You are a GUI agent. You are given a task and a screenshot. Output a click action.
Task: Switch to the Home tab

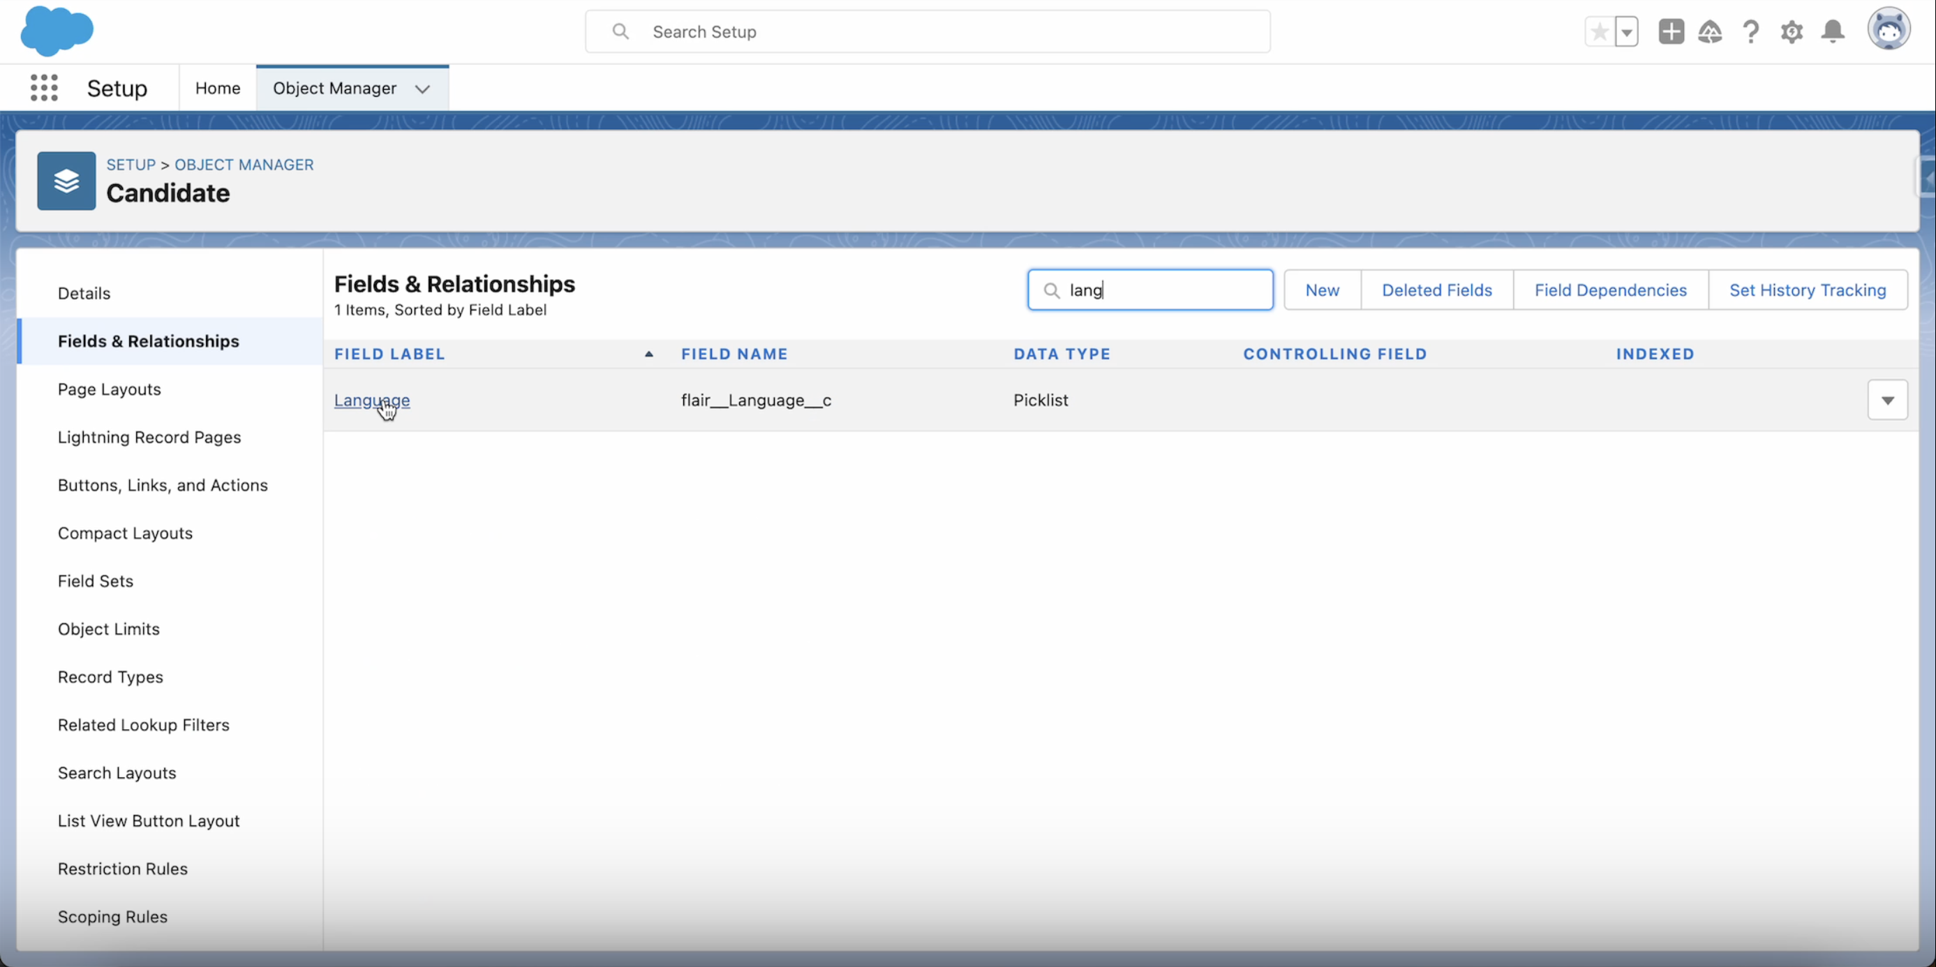click(x=217, y=88)
